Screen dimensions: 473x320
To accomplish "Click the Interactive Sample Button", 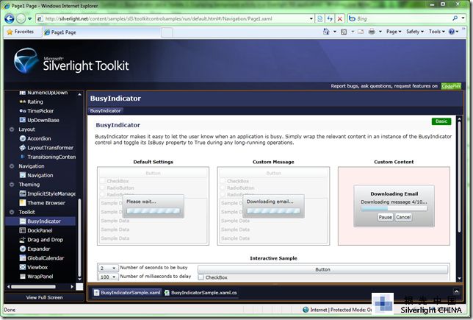I will [x=322, y=269].
